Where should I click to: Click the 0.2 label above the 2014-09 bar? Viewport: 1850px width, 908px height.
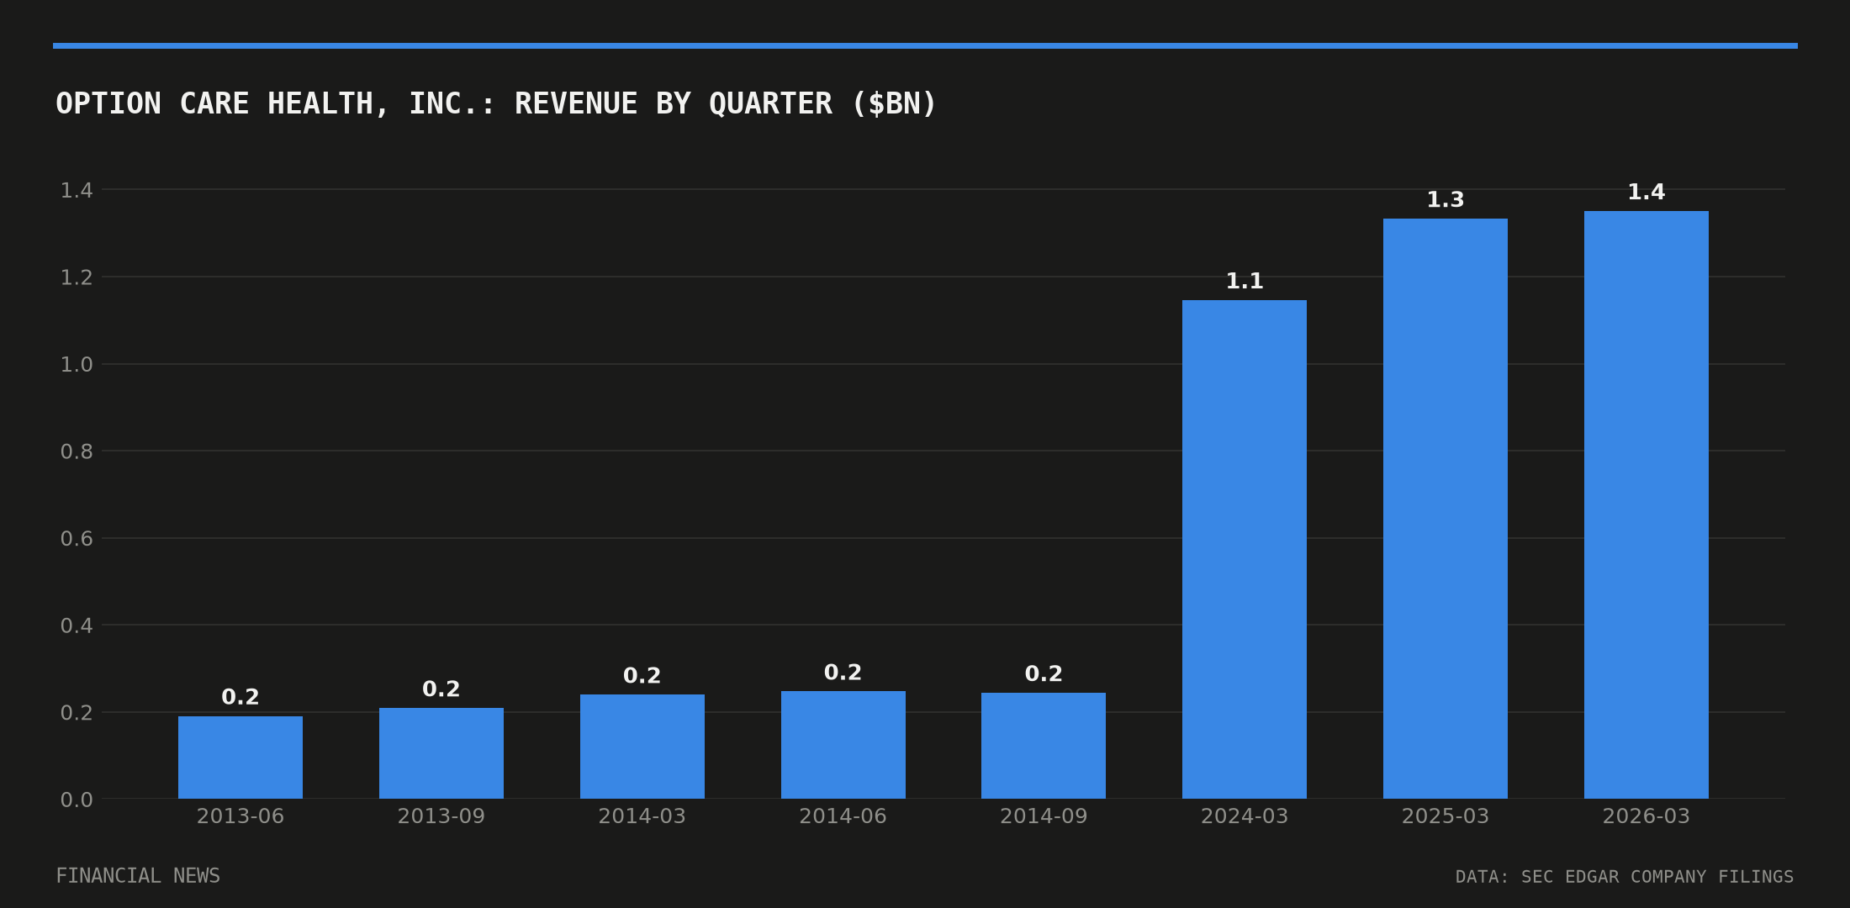pos(1044,674)
